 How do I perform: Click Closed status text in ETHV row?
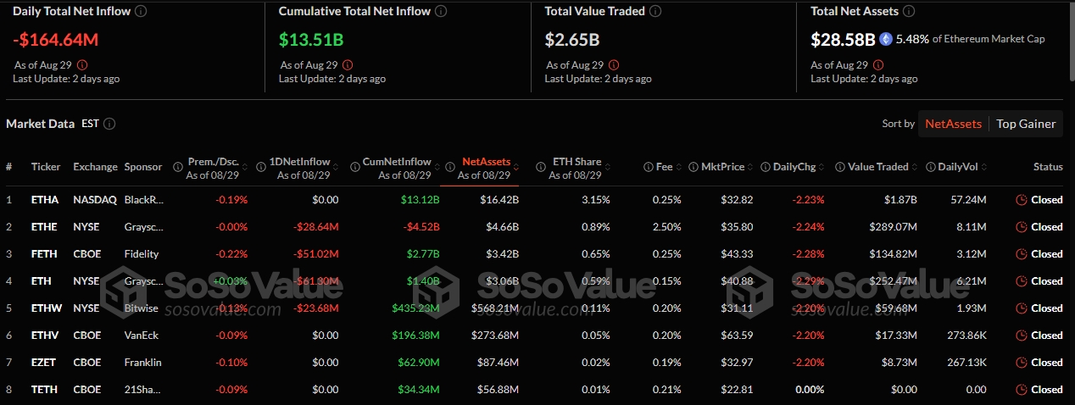(1047, 336)
